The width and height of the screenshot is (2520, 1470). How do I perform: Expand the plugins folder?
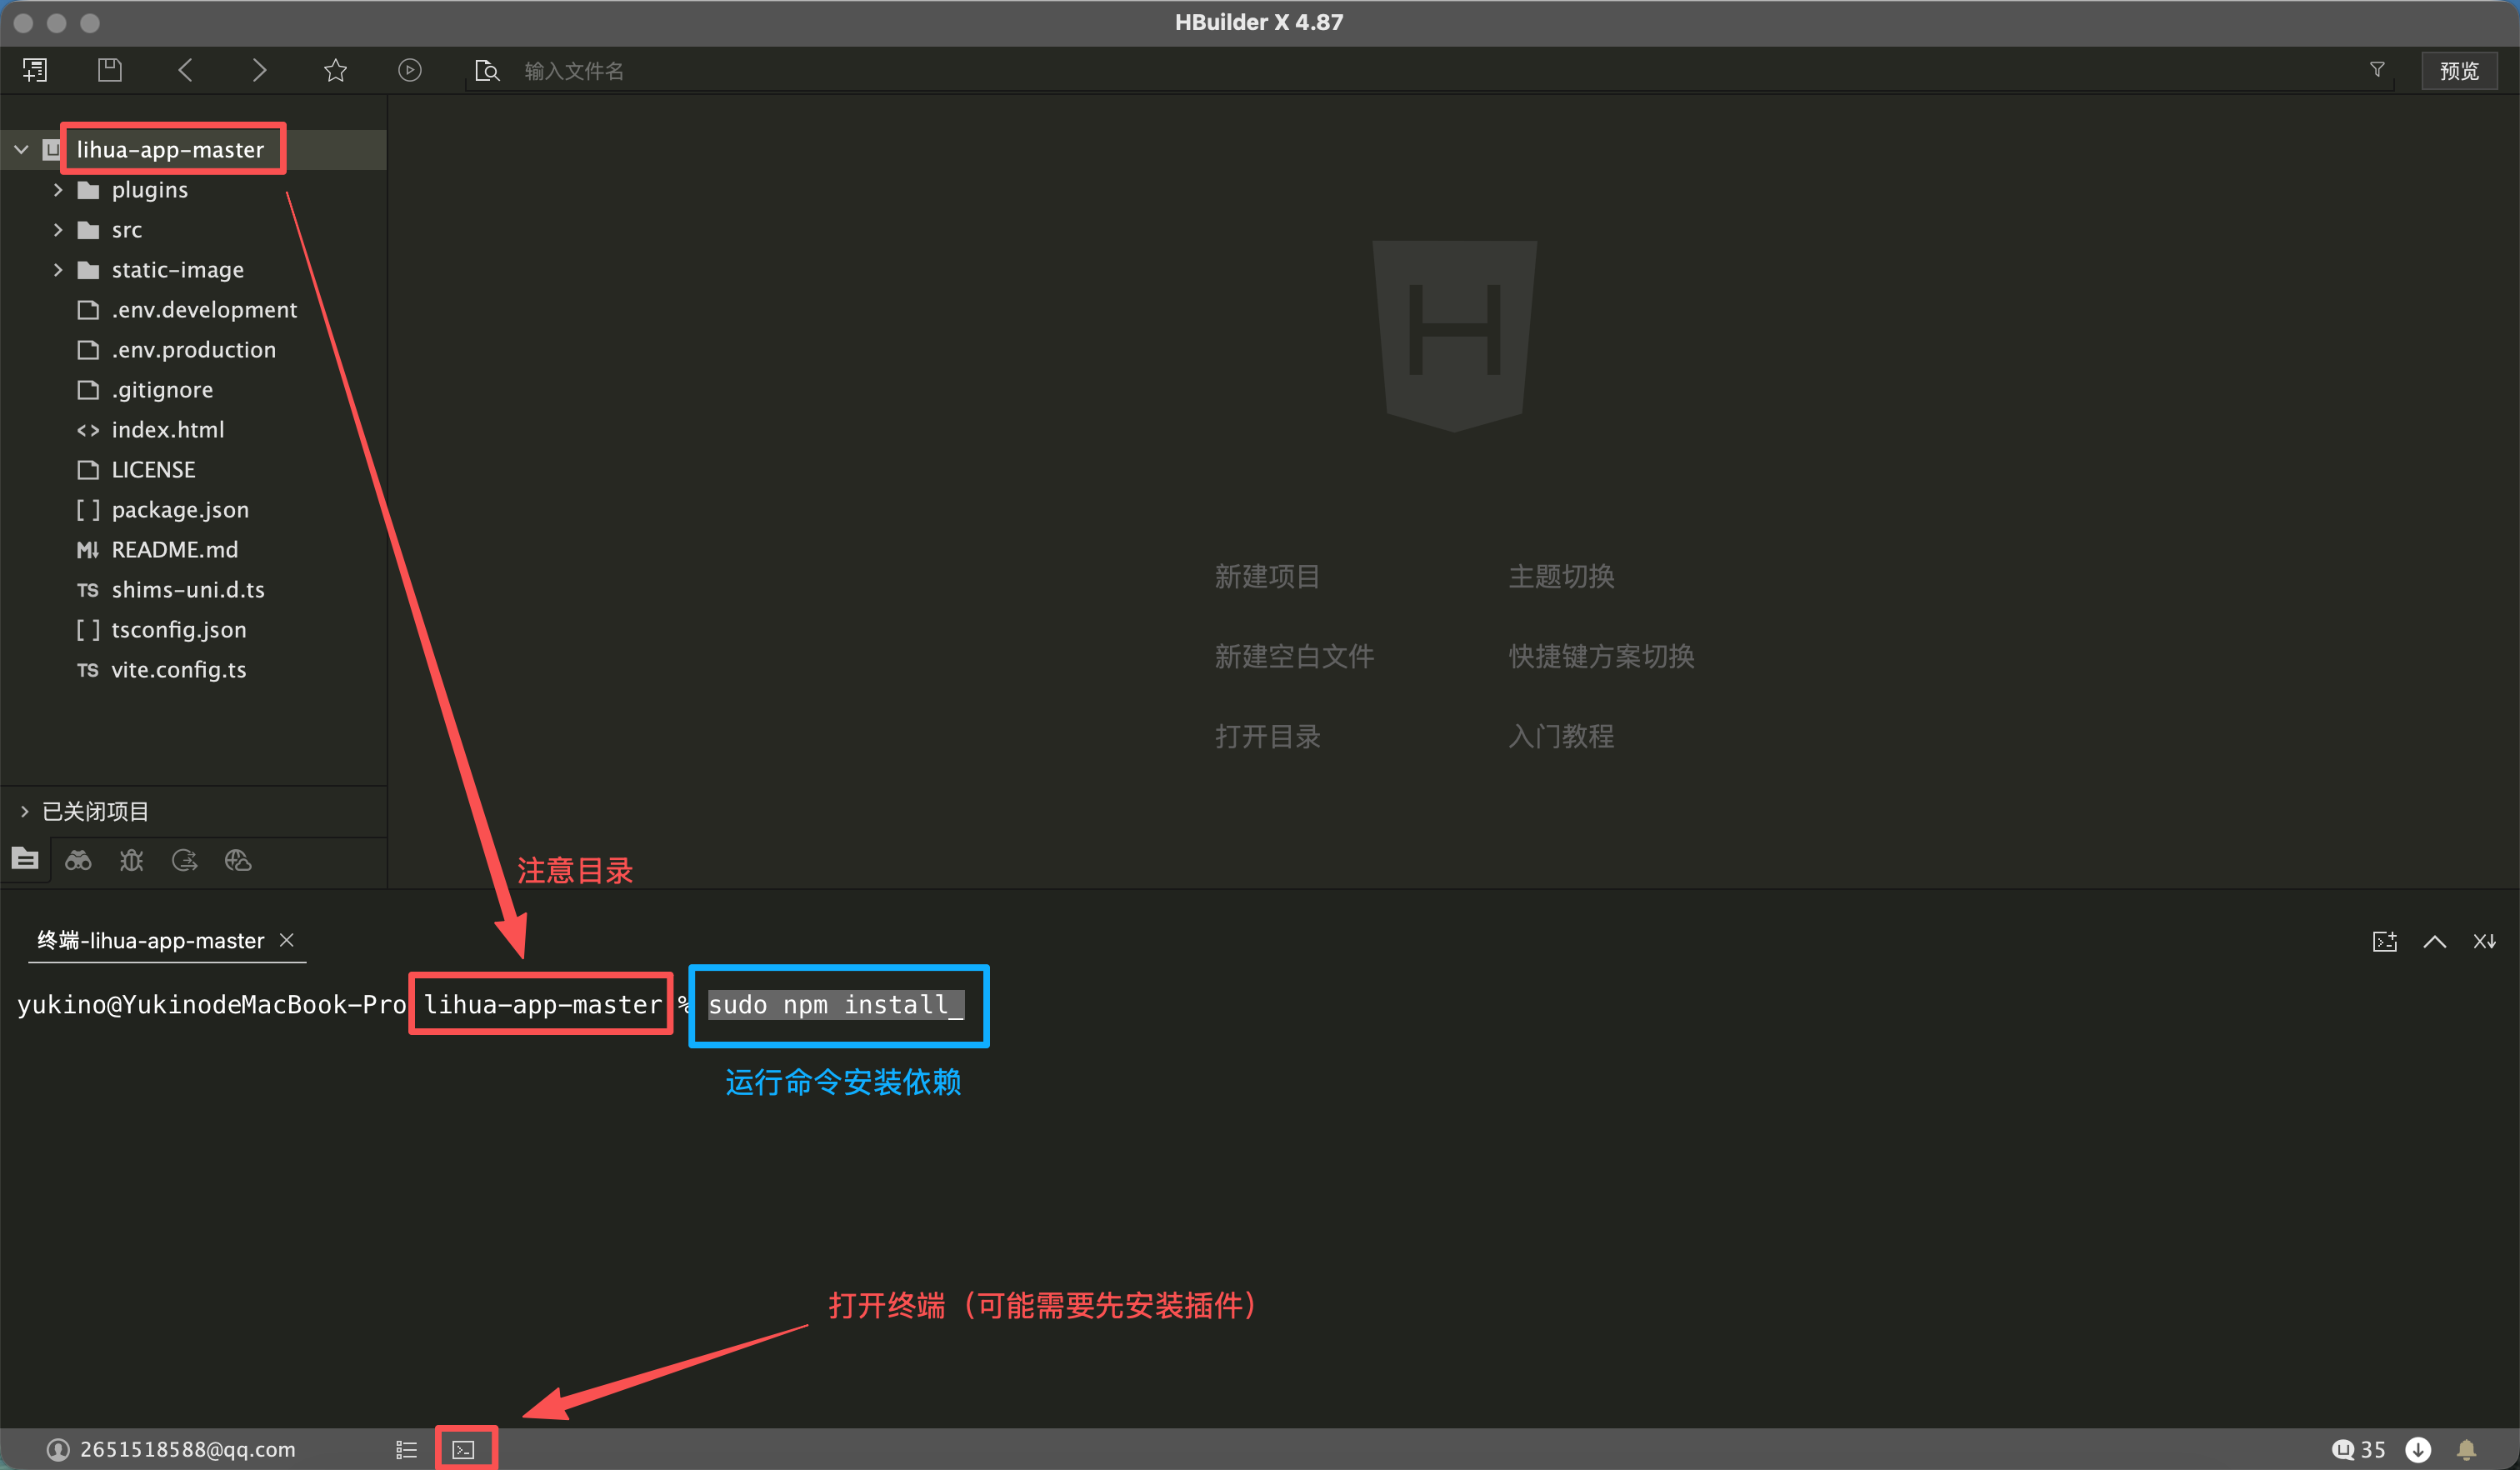point(58,190)
